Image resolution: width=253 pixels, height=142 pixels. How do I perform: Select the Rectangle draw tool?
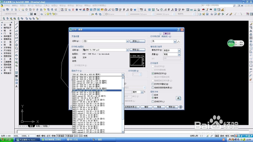click(16, 38)
